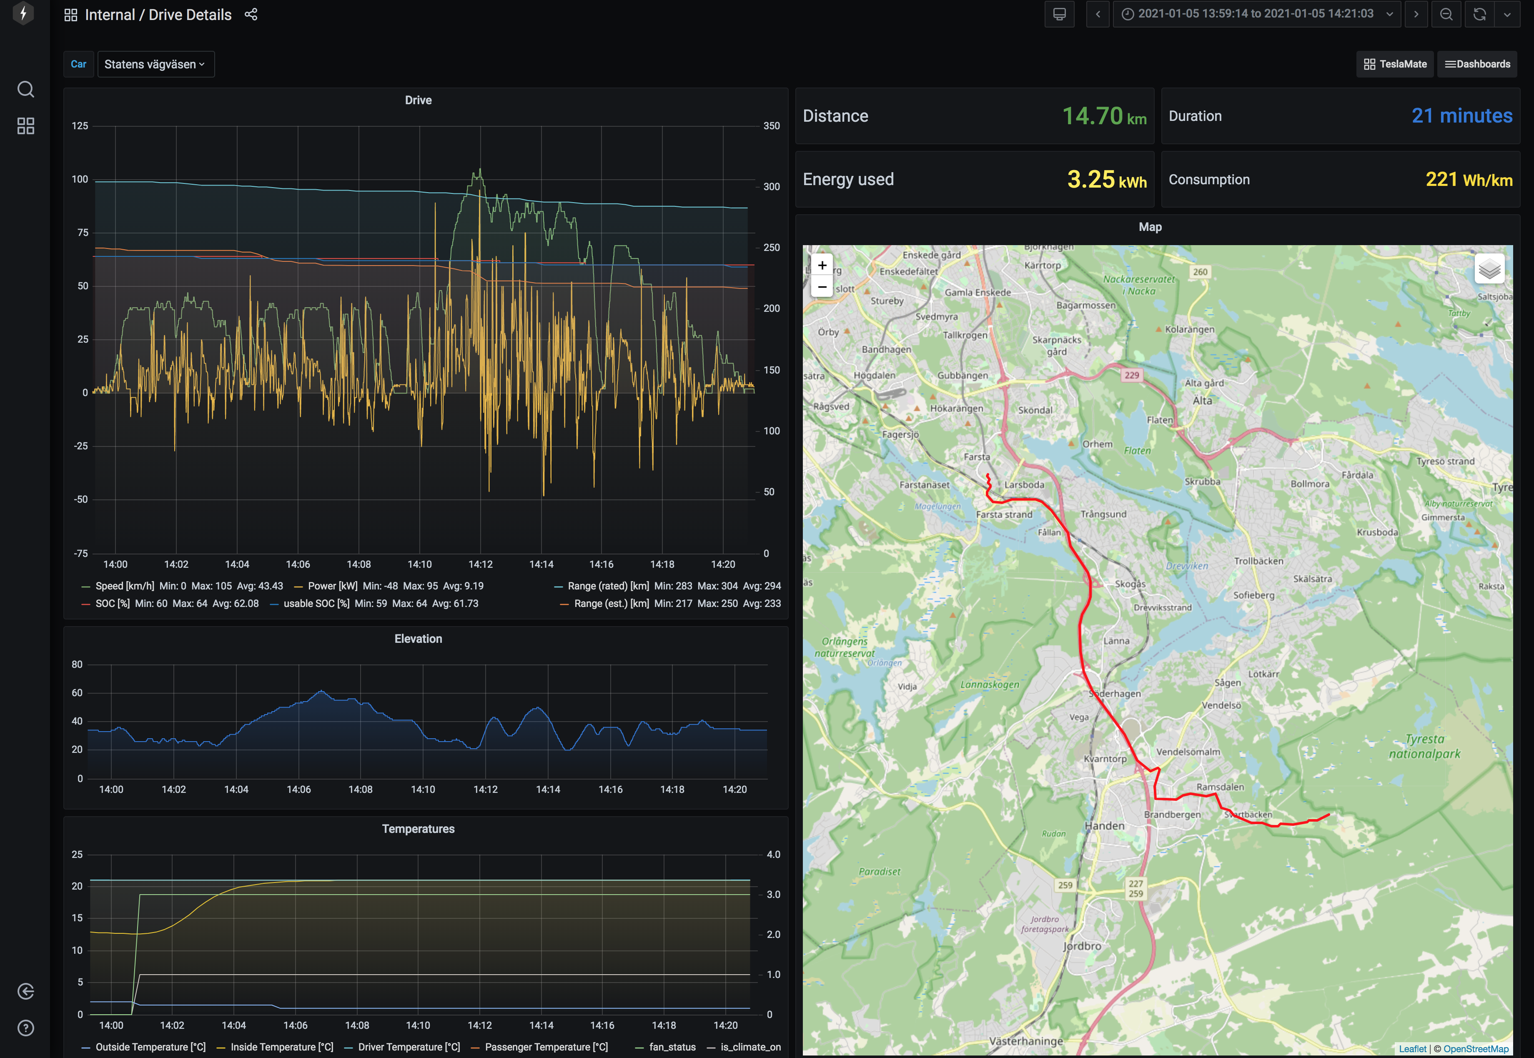Click the Internal folder breadcrumb

pyautogui.click(x=110, y=15)
